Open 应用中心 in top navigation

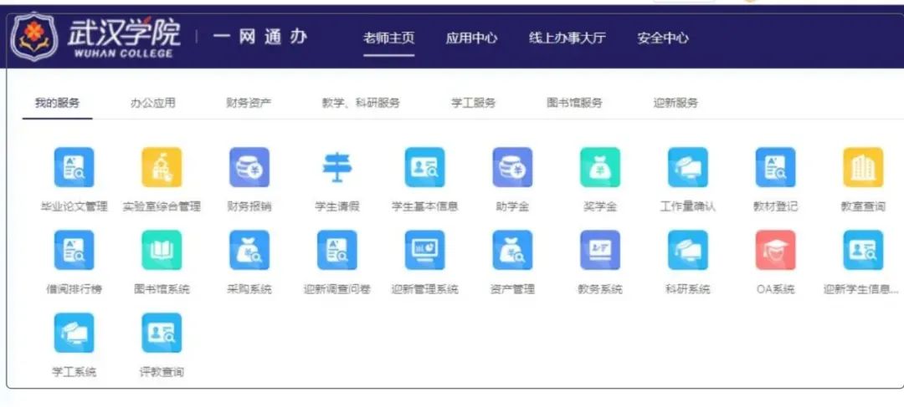click(x=471, y=38)
